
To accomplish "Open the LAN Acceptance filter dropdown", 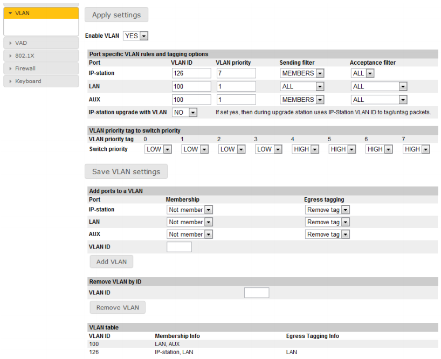I will click(x=378, y=86).
